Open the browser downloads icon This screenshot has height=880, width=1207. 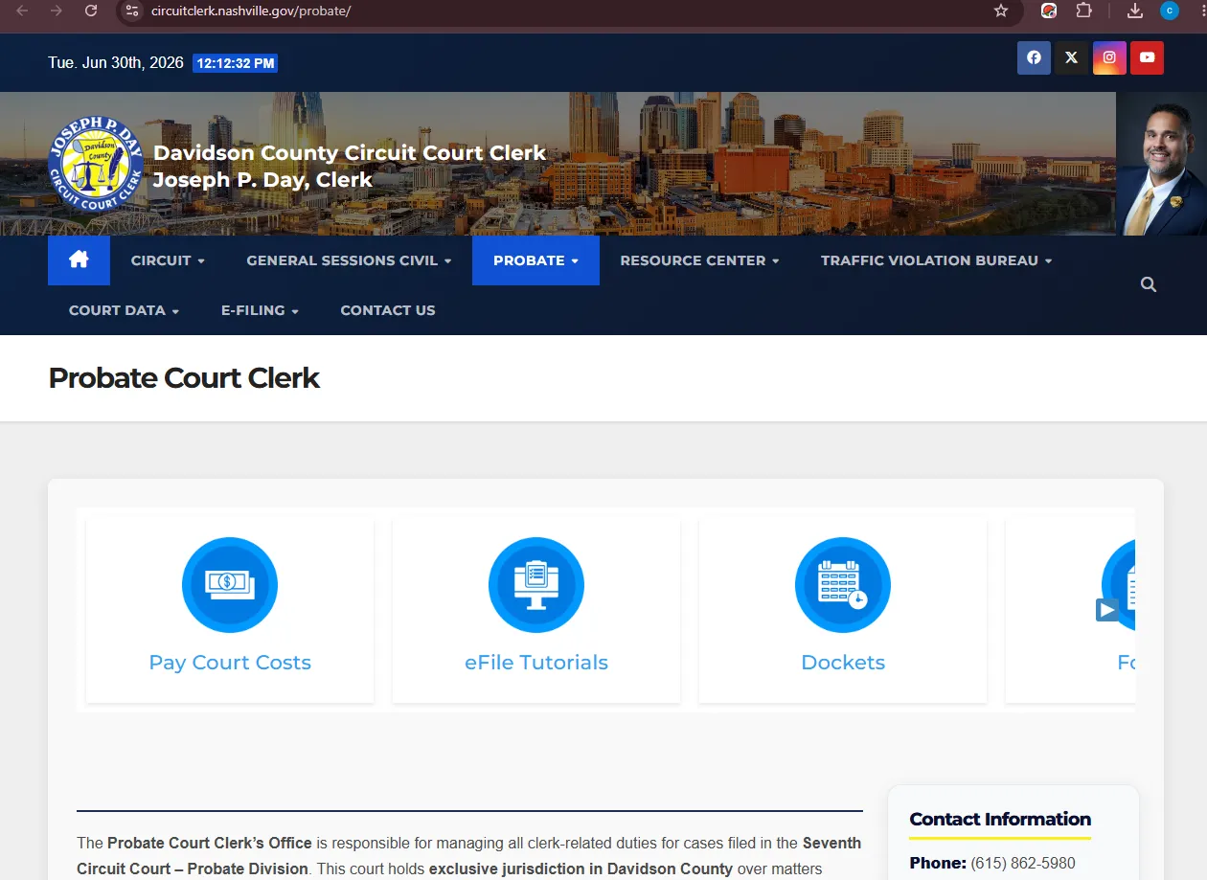pyautogui.click(x=1135, y=11)
